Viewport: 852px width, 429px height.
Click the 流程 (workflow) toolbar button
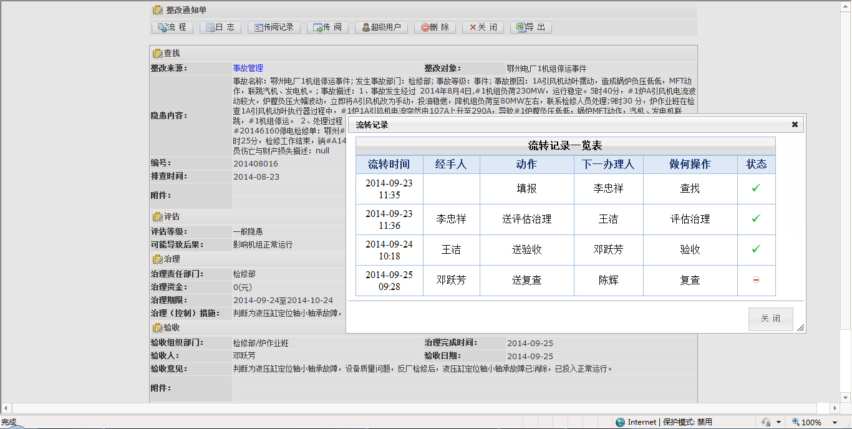(172, 27)
